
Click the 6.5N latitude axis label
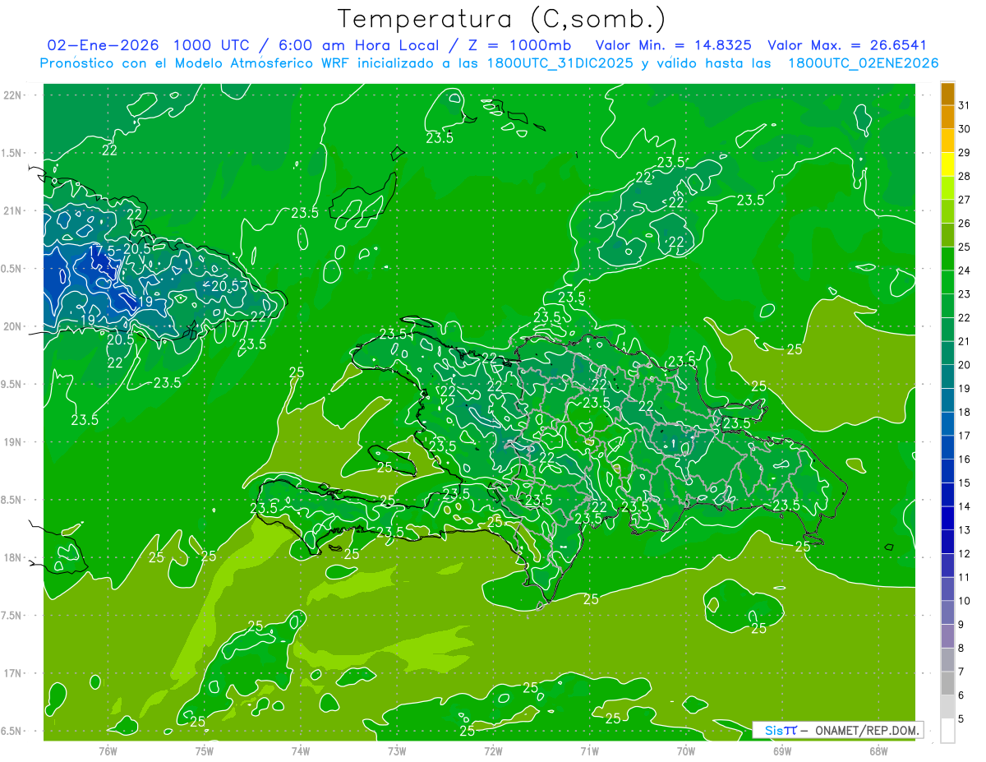pos(12,732)
